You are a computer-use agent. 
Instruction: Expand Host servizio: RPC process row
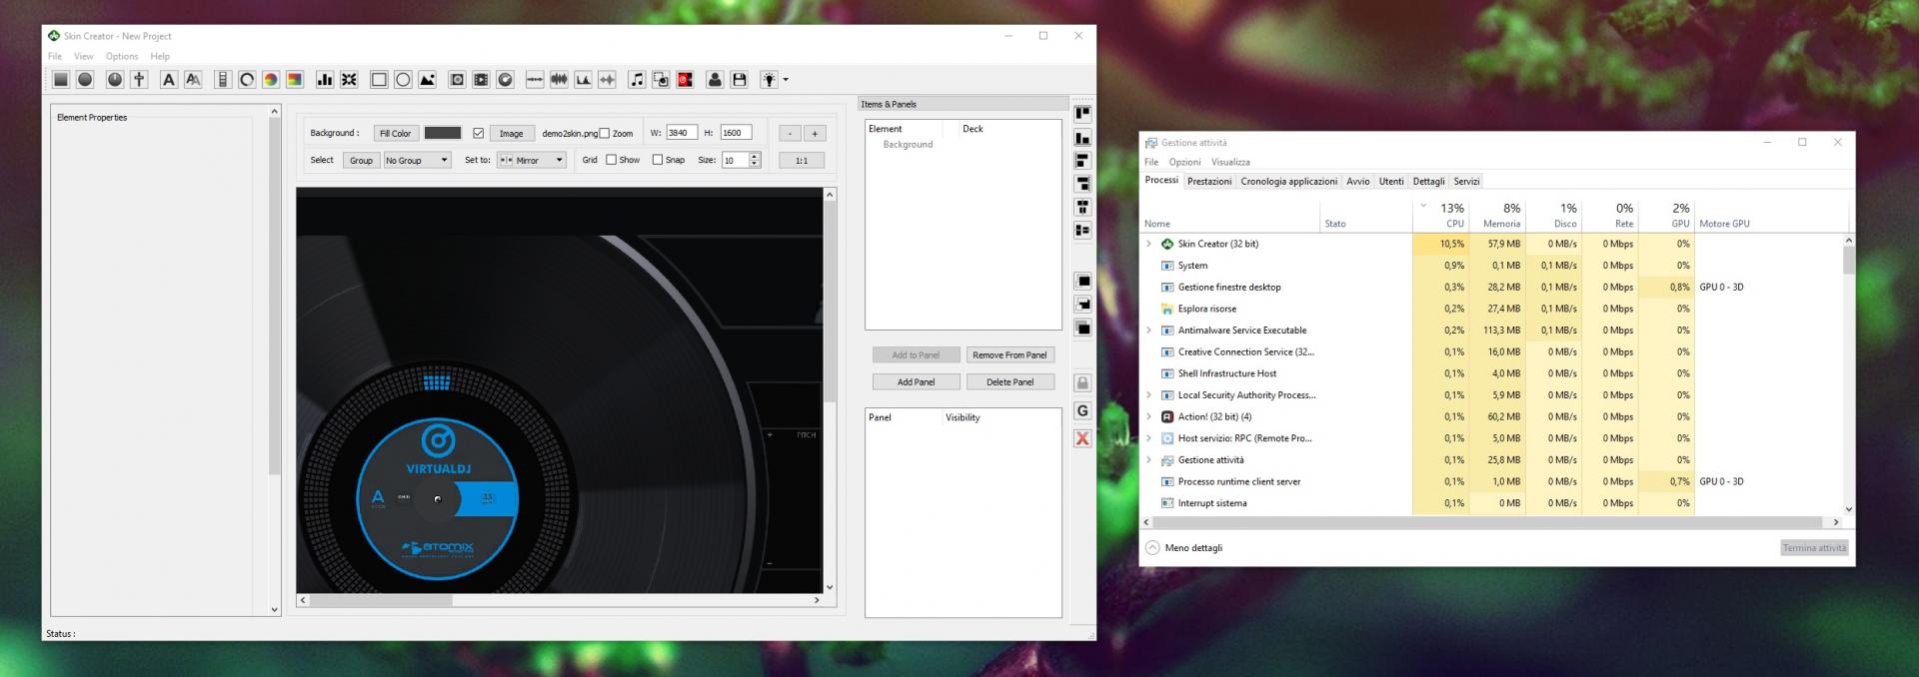[x=1148, y=438]
